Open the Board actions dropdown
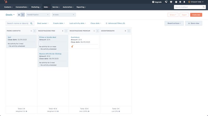Screen dimensions: 208x116 (x=174, y=23)
